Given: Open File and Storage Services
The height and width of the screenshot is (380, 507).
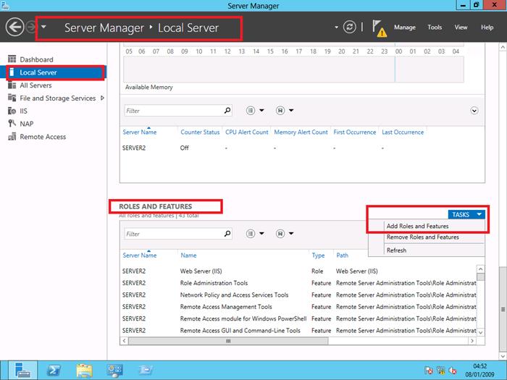Looking at the screenshot, I should point(57,98).
